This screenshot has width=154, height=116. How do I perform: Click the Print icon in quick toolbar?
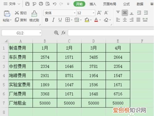point(41,4)
